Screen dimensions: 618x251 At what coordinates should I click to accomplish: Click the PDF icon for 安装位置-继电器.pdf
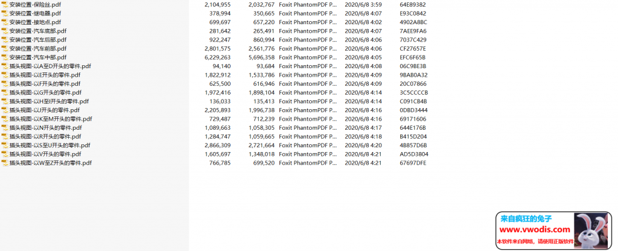(x=5, y=13)
